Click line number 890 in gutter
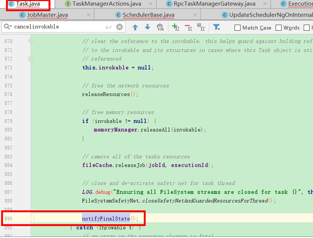 click(x=8, y=219)
